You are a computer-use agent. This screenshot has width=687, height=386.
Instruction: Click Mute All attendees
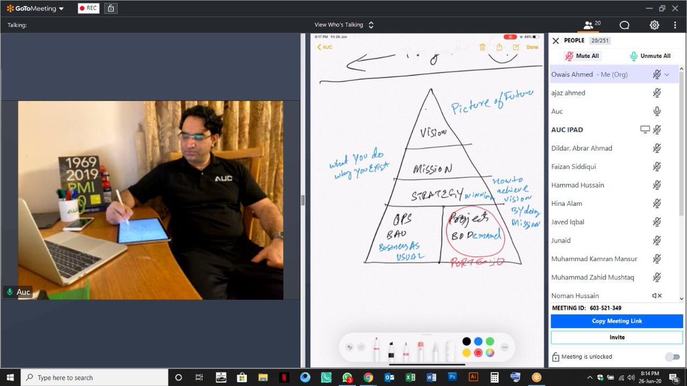[x=582, y=56]
